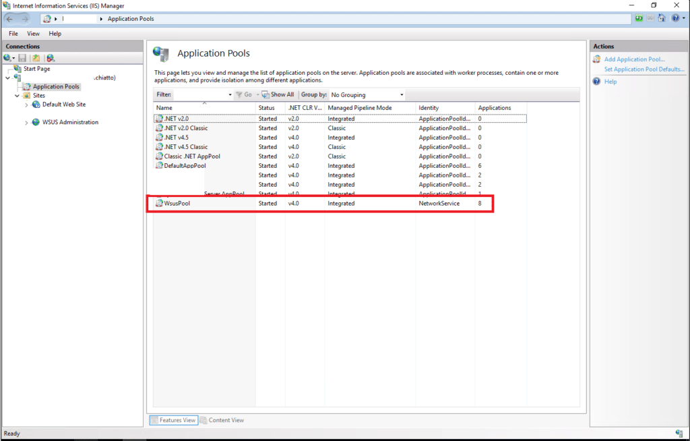The image size is (690, 441).
Task: Collapse the Sites tree node
Action: click(17, 96)
